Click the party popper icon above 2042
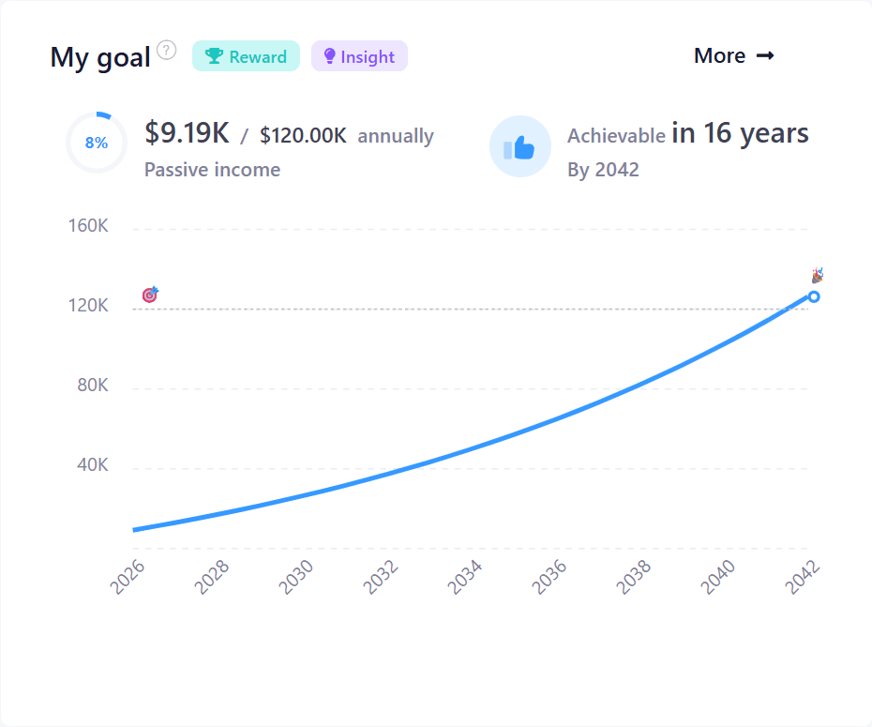This screenshot has height=727, width=872. coord(817,276)
